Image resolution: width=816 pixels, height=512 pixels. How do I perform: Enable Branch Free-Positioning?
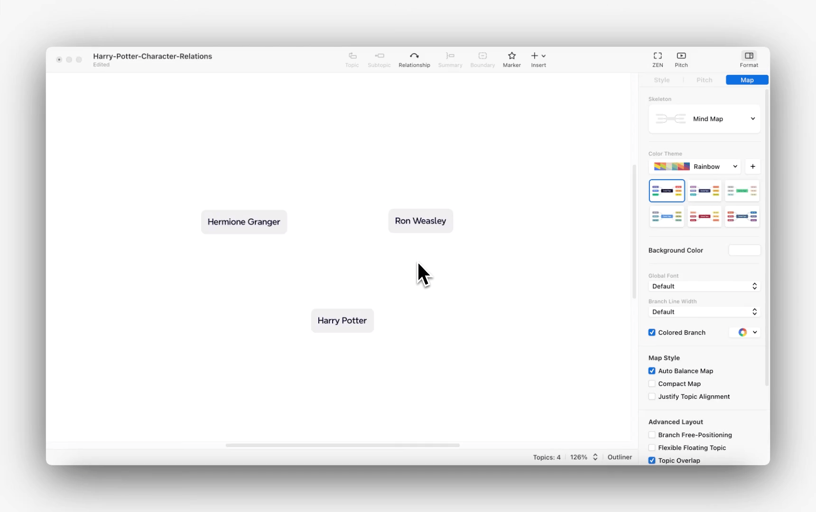click(x=652, y=435)
